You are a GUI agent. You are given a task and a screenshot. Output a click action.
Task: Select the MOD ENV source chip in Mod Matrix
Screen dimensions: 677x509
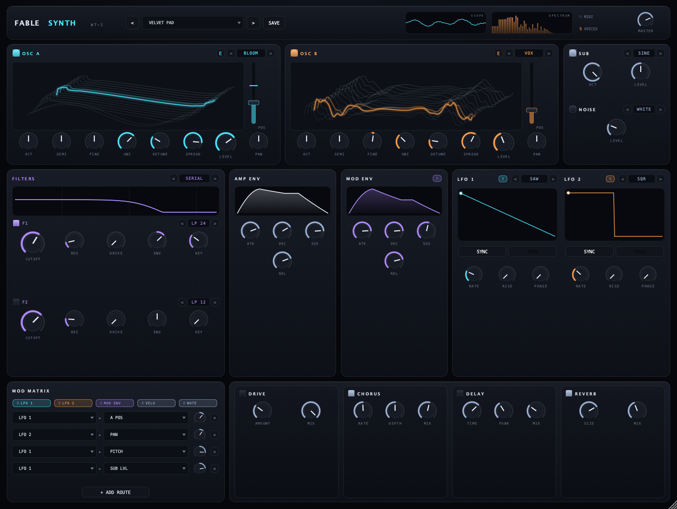pyautogui.click(x=115, y=403)
